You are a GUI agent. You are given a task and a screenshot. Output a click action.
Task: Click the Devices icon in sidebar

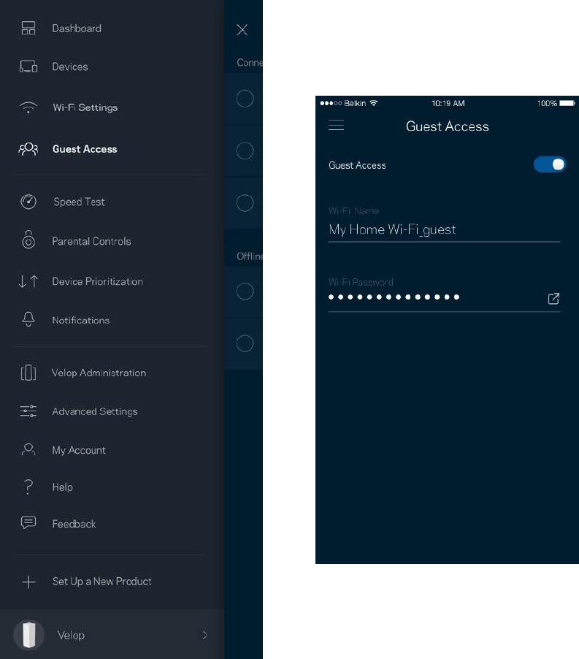28,66
